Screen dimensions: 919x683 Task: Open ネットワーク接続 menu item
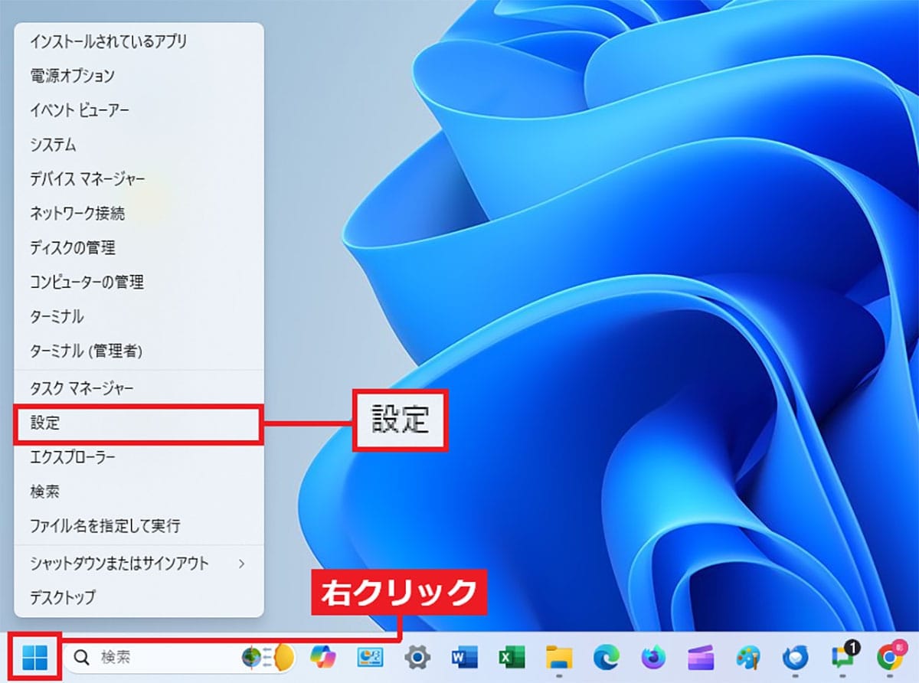pyautogui.click(x=139, y=213)
